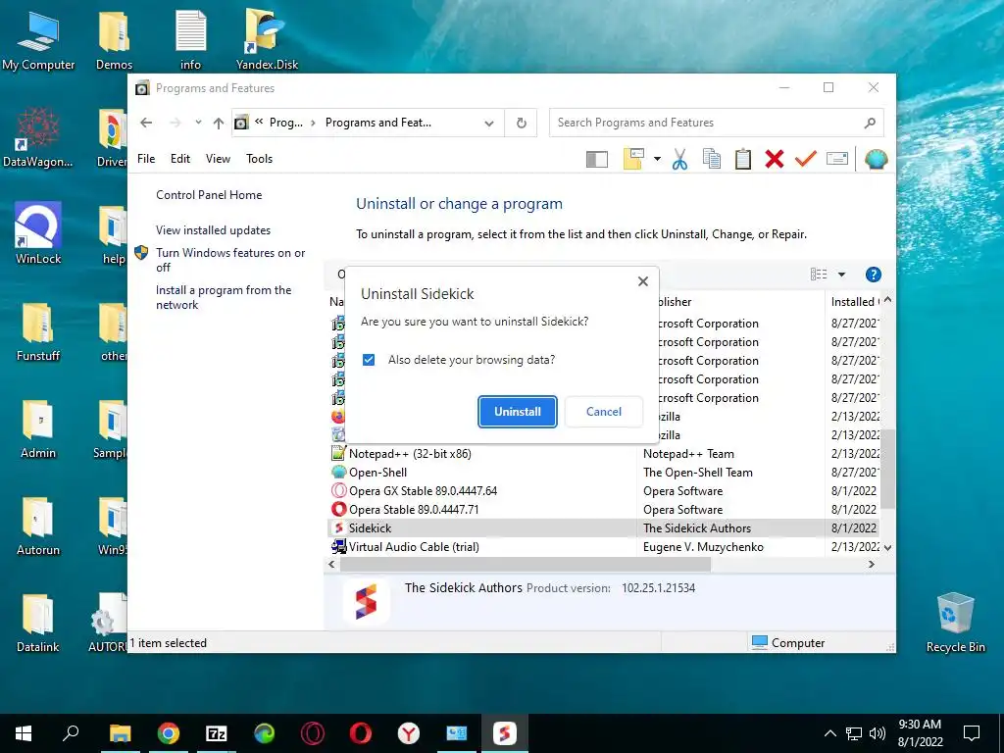Image resolution: width=1004 pixels, height=753 pixels.
Task: Click the orange checkmark Properties icon
Action: (806, 158)
